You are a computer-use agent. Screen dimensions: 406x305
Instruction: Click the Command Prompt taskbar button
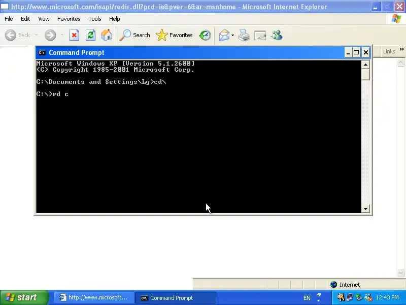tap(175, 298)
